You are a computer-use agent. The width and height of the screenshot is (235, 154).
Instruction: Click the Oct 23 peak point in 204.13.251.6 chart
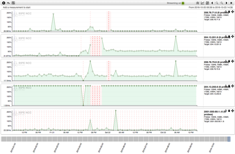click(176, 36)
